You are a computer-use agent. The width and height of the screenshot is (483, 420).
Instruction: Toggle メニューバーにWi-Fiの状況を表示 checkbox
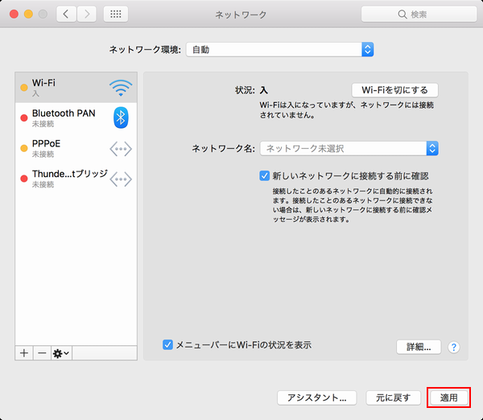(168, 344)
